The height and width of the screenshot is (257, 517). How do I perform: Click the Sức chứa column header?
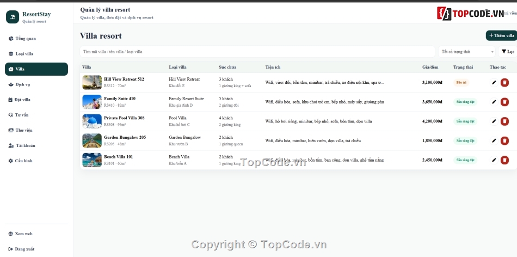point(227,68)
